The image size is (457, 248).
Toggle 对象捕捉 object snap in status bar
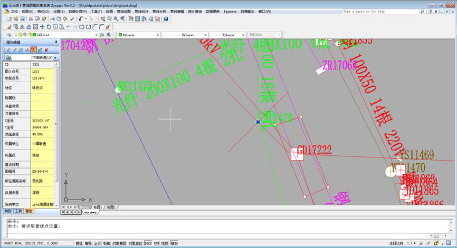point(119,243)
